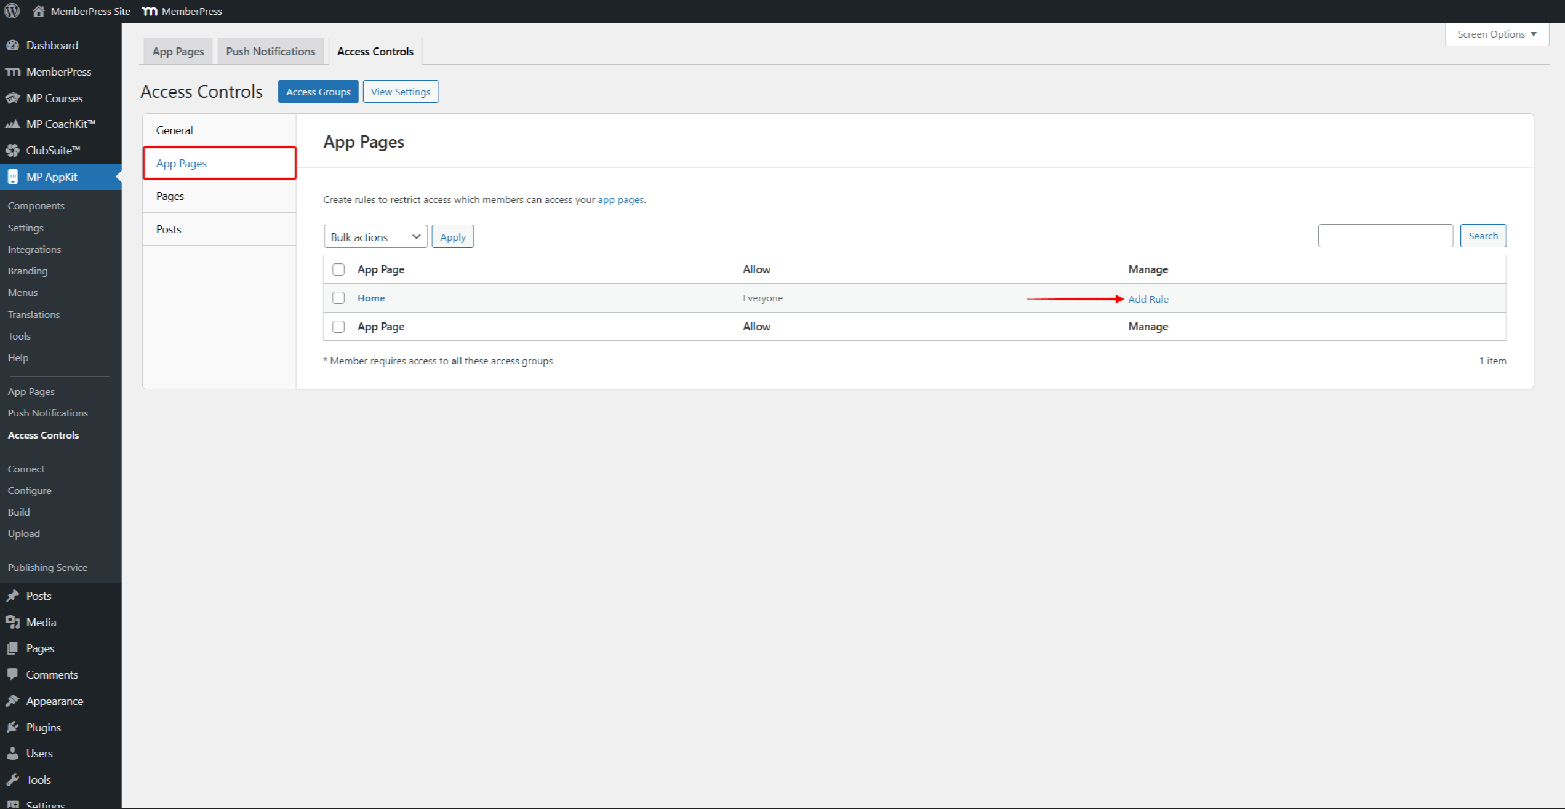Switch to the Push Notifications tab

coord(270,52)
